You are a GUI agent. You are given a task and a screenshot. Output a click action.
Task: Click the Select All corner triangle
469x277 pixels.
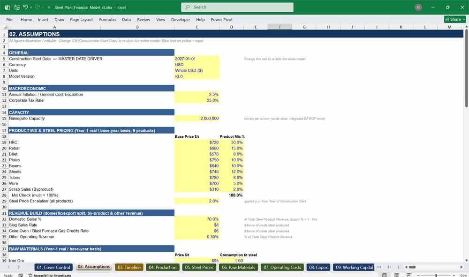[4, 27]
